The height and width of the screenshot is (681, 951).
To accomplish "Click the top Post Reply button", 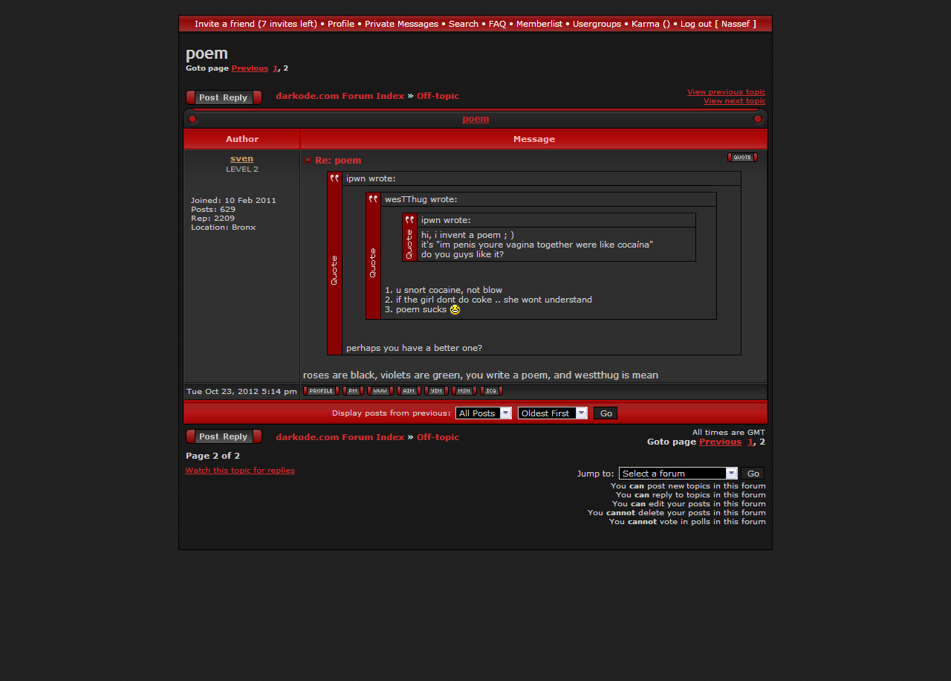I will click(224, 97).
